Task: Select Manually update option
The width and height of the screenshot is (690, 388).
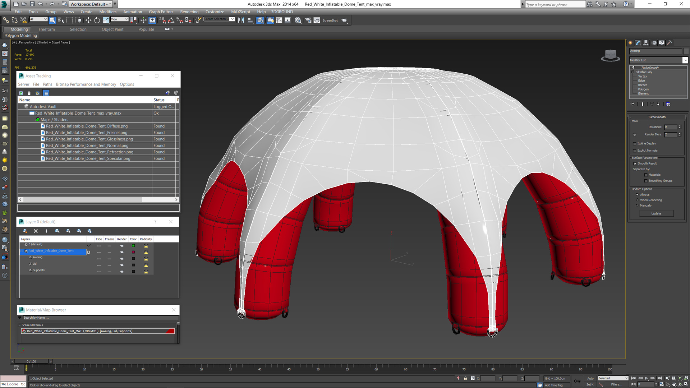Action: [637, 205]
